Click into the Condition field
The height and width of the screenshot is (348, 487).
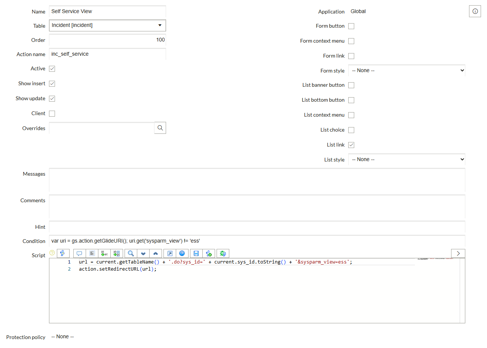click(x=257, y=241)
